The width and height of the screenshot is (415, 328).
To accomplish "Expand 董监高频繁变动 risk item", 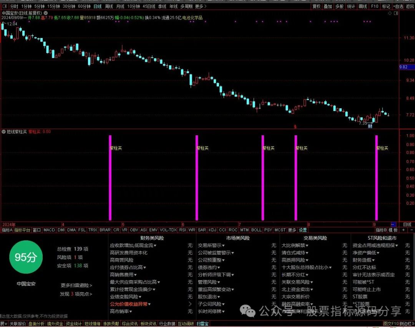I will [216, 289].
